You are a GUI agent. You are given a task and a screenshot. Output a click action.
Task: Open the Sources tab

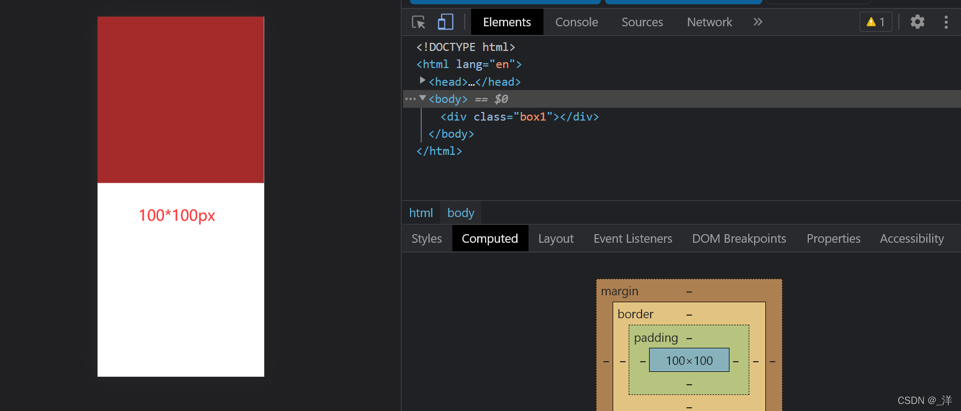(x=642, y=22)
